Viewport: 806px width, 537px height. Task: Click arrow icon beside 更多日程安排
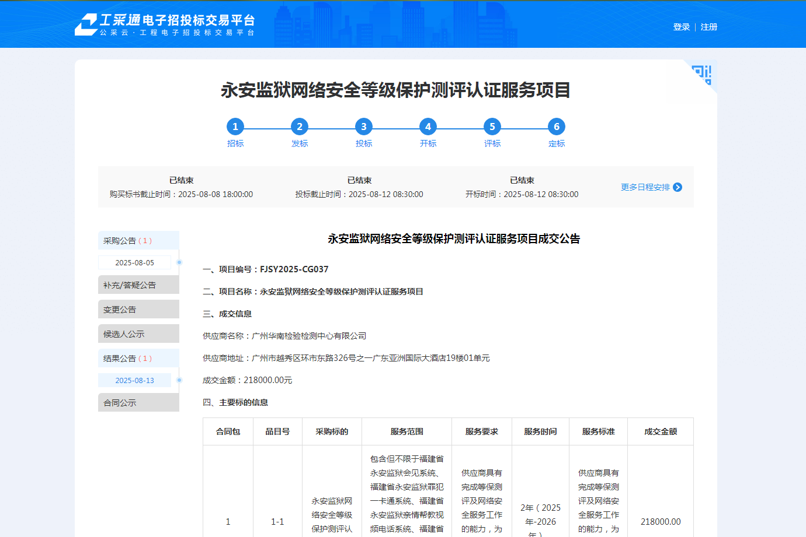pyautogui.click(x=678, y=187)
